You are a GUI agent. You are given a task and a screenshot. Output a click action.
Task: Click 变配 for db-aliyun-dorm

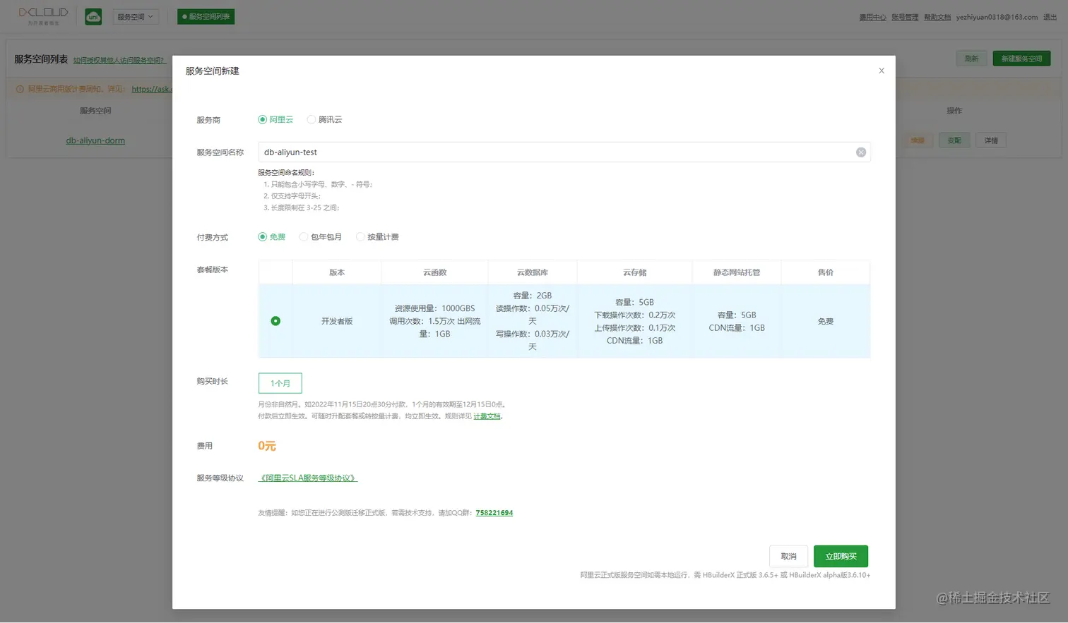(x=954, y=140)
